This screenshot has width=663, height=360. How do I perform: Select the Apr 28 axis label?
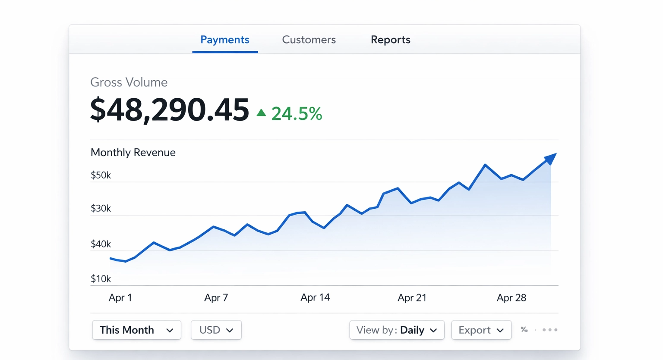(x=511, y=297)
